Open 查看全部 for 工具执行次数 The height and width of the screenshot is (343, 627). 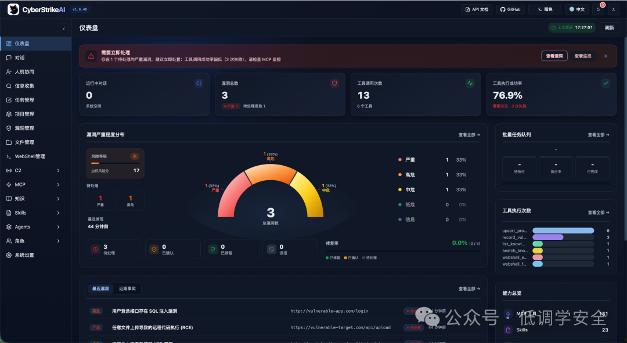[598, 213]
